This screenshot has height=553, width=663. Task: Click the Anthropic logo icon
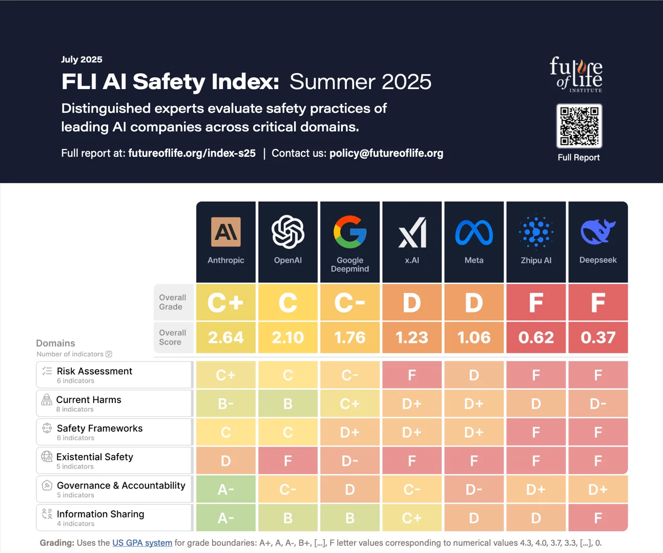226,231
